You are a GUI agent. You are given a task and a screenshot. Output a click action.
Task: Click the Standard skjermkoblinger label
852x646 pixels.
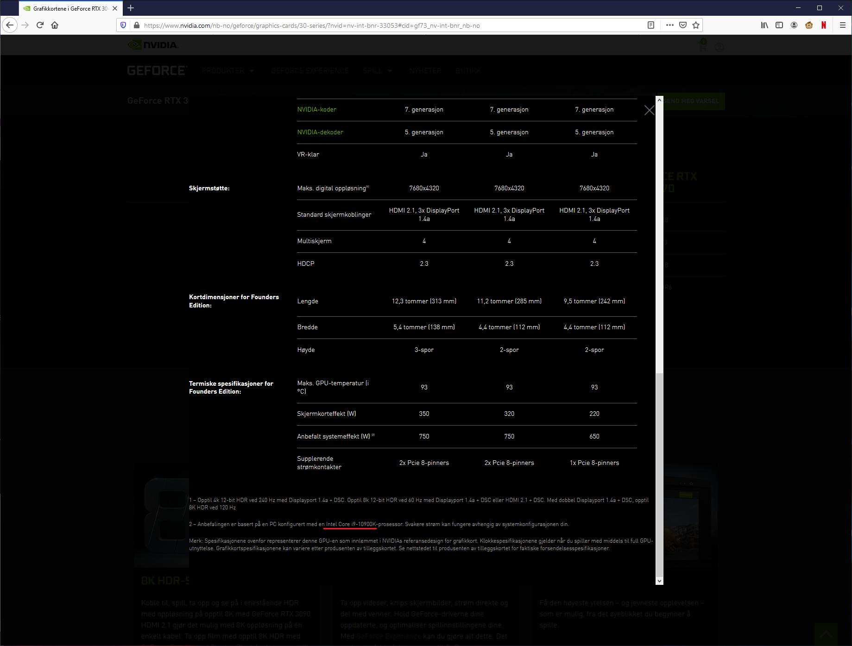coord(334,214)
